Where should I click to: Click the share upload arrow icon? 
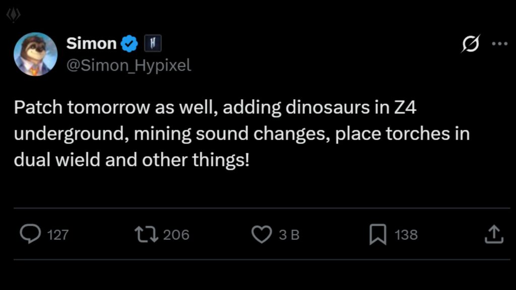(x=494, y=235)
